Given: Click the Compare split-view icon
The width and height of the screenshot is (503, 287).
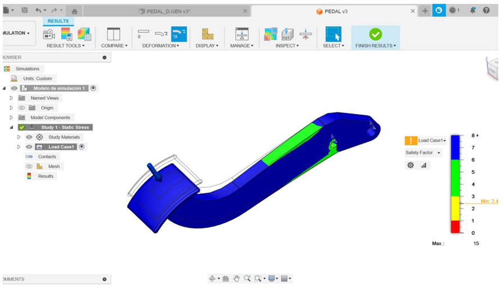Looking at the screenshot, I should coord(114,34).
